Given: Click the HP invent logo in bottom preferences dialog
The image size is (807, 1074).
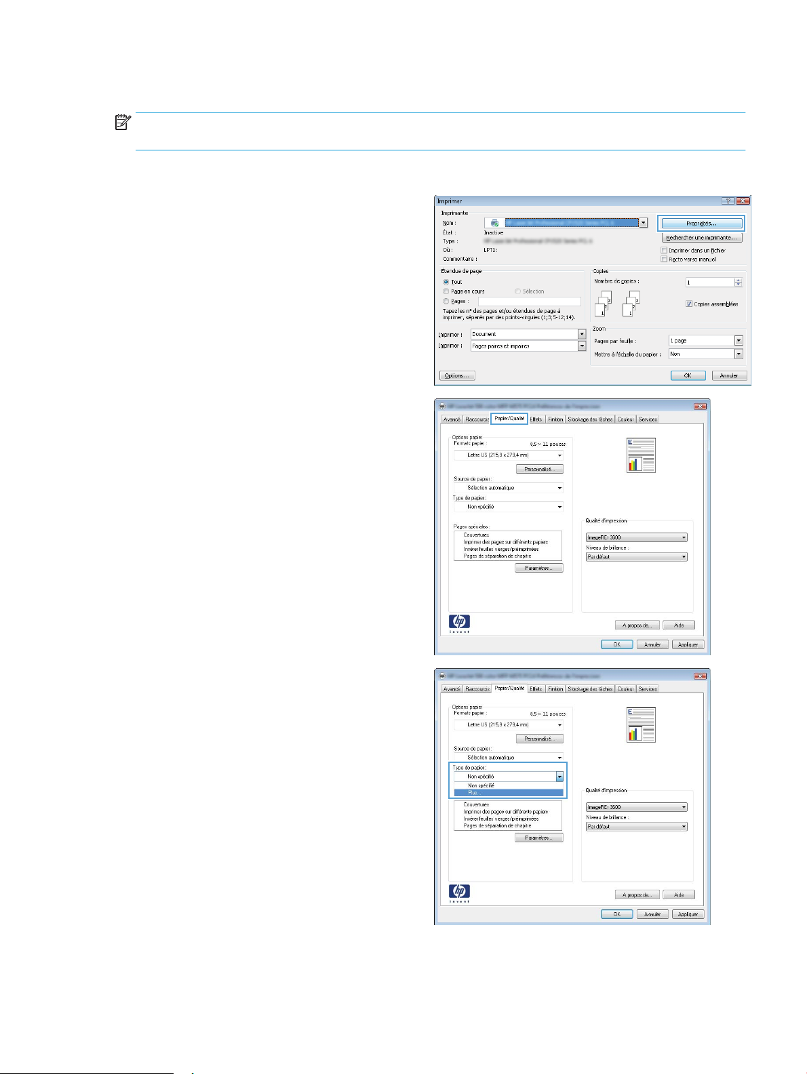Looking at the screenshot, I should [x=459, y=893].
